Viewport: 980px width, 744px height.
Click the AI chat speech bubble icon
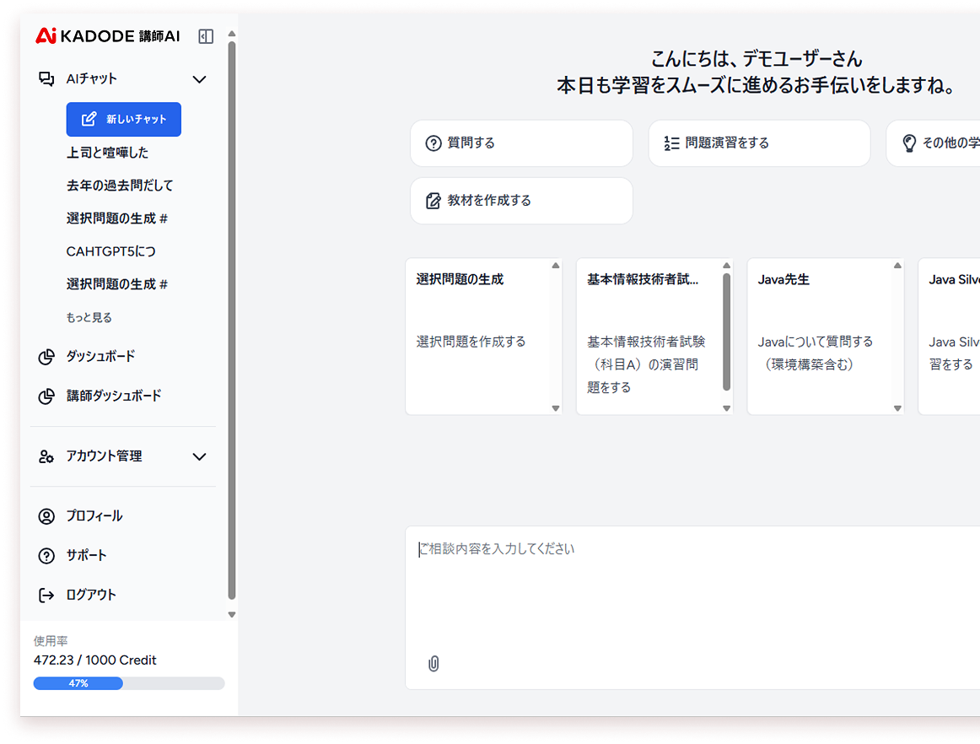tap(46, 79)
